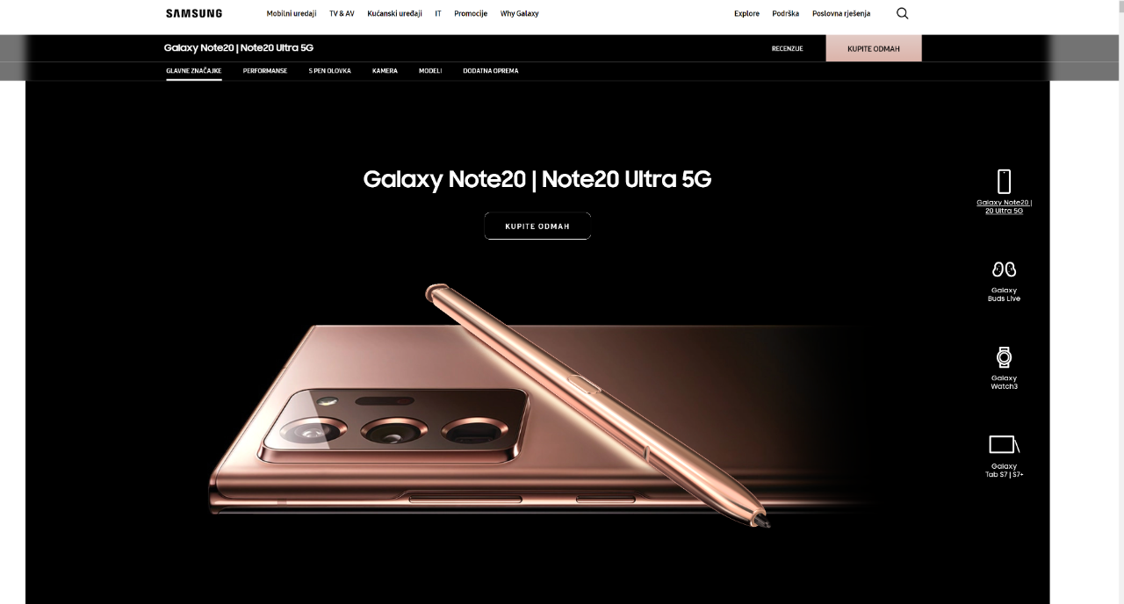Select the Galaxy Note20 phone icon in sidebar

(x=1004, y=181)
